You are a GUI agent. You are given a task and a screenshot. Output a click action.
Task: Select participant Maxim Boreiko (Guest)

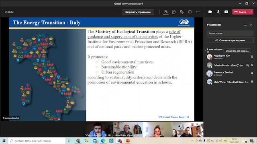[x=230, y=65]
